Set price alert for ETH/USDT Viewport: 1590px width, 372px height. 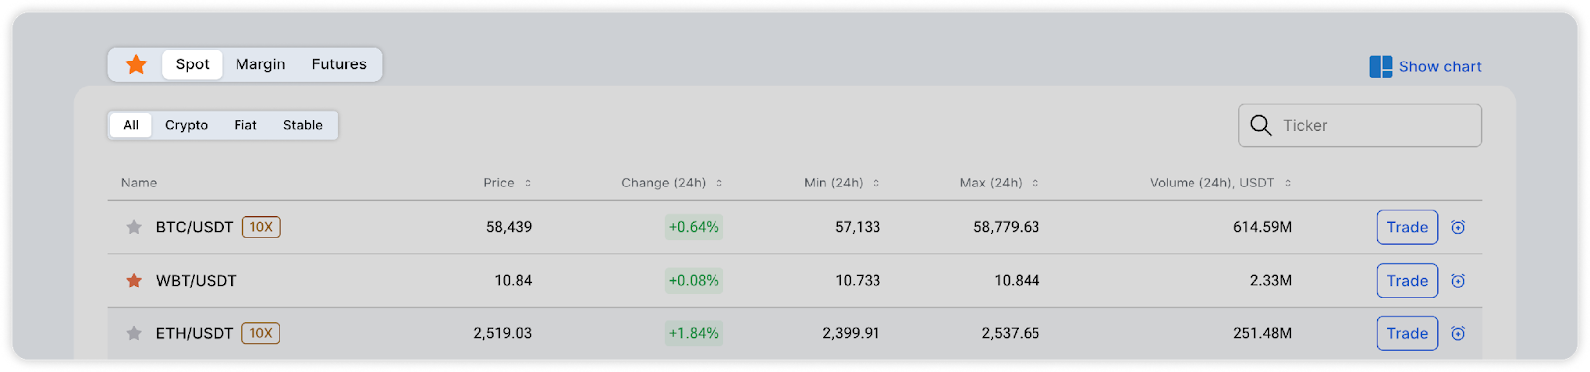coord(1458,333)
